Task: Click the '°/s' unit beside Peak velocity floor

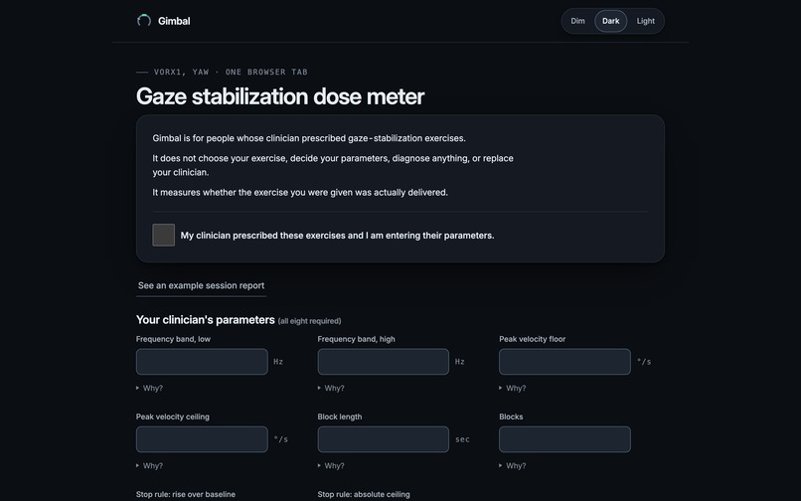Action: pos(644,362)
